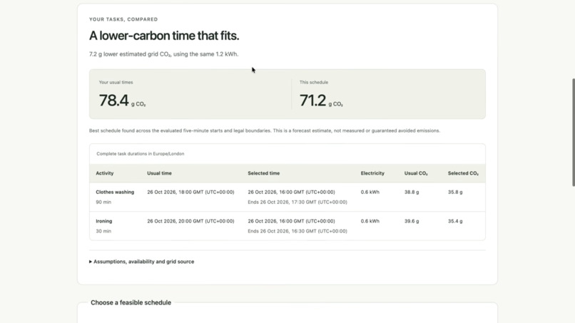Click the Clothes washing activity cell
Screen dimensions: 575x323
[x=115, y=192]
